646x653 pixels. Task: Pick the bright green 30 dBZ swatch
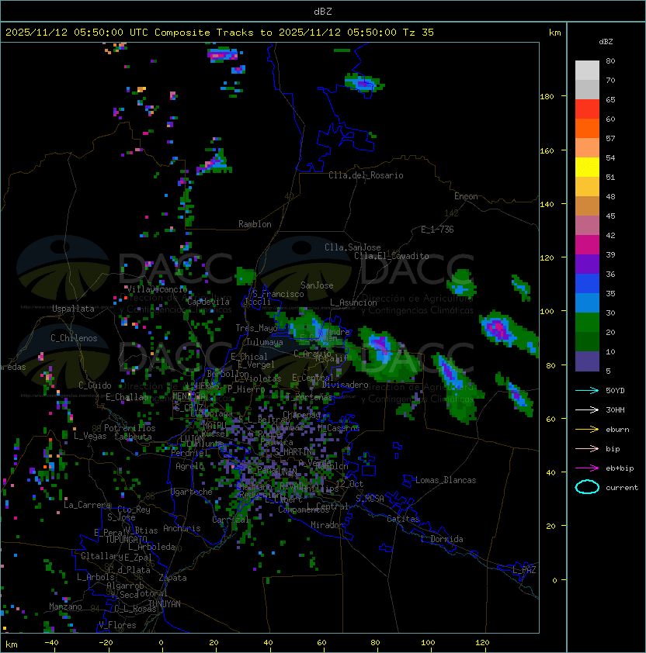[x=587, y=323]
